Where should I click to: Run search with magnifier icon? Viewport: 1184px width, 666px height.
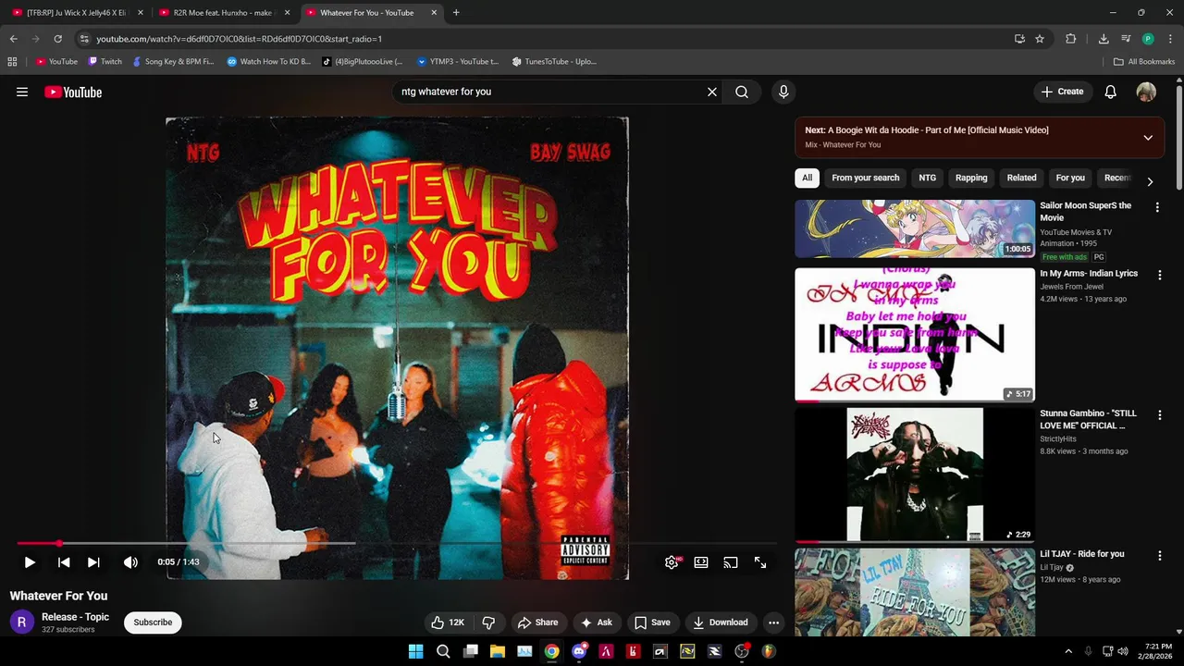pos(742,92)
